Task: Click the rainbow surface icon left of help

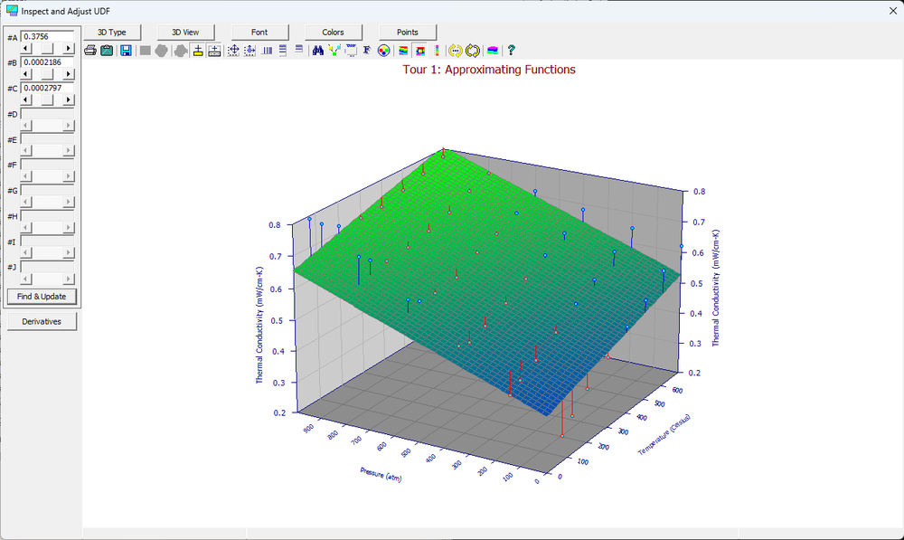Action: [x=493, y=51]
